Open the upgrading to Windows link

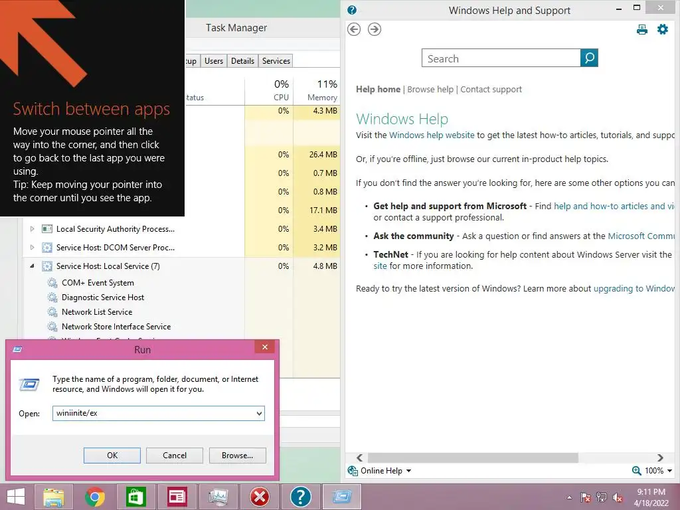pyautogui.click(x=634, y=289)
